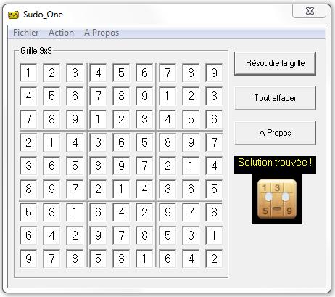The width and height of the screenshot is (335, 297).
Task: Select the top-right grid cell containing 9
Action: pos(214,73)
